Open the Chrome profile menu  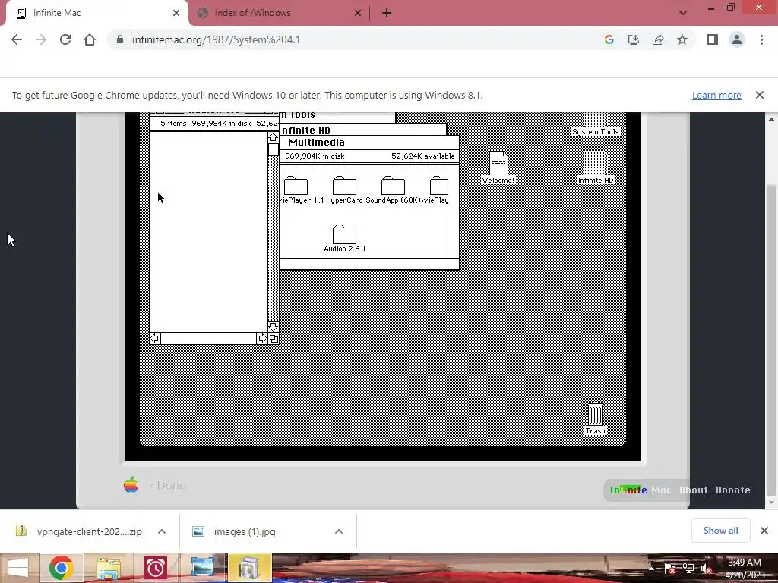coord(737,39)
